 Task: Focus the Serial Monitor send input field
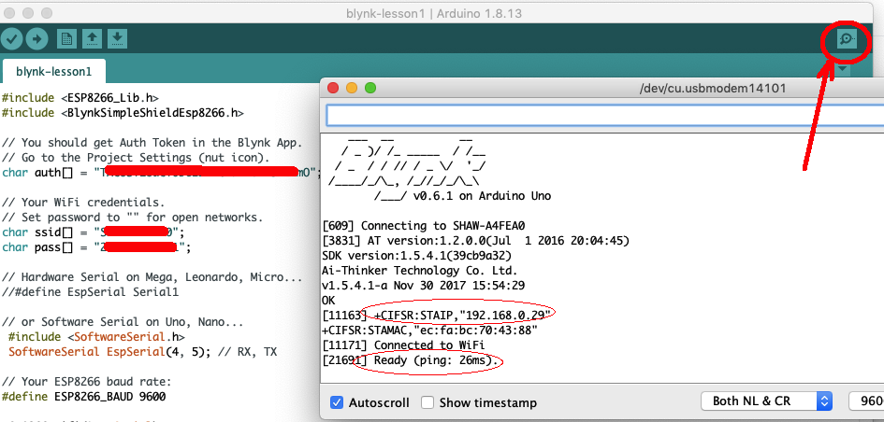pos(605,116)
